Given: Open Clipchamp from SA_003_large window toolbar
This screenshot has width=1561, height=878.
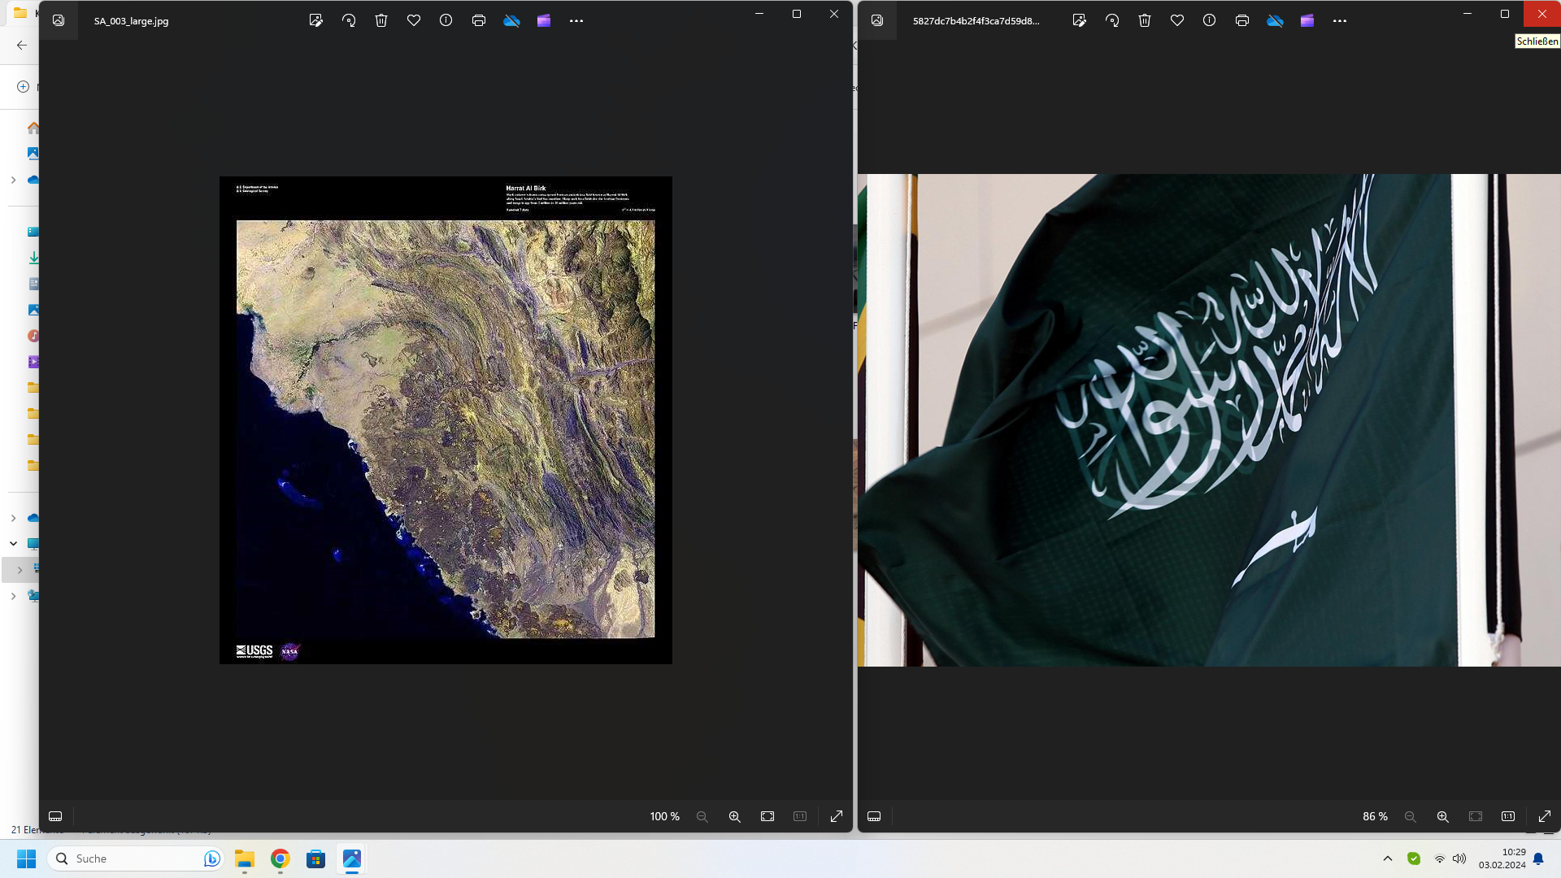Looking at the screenshot, I should (x=544, y=21).
